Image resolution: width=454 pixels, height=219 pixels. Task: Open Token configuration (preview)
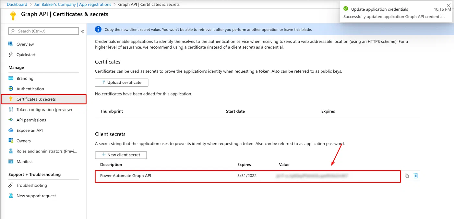tap(44, 109)
